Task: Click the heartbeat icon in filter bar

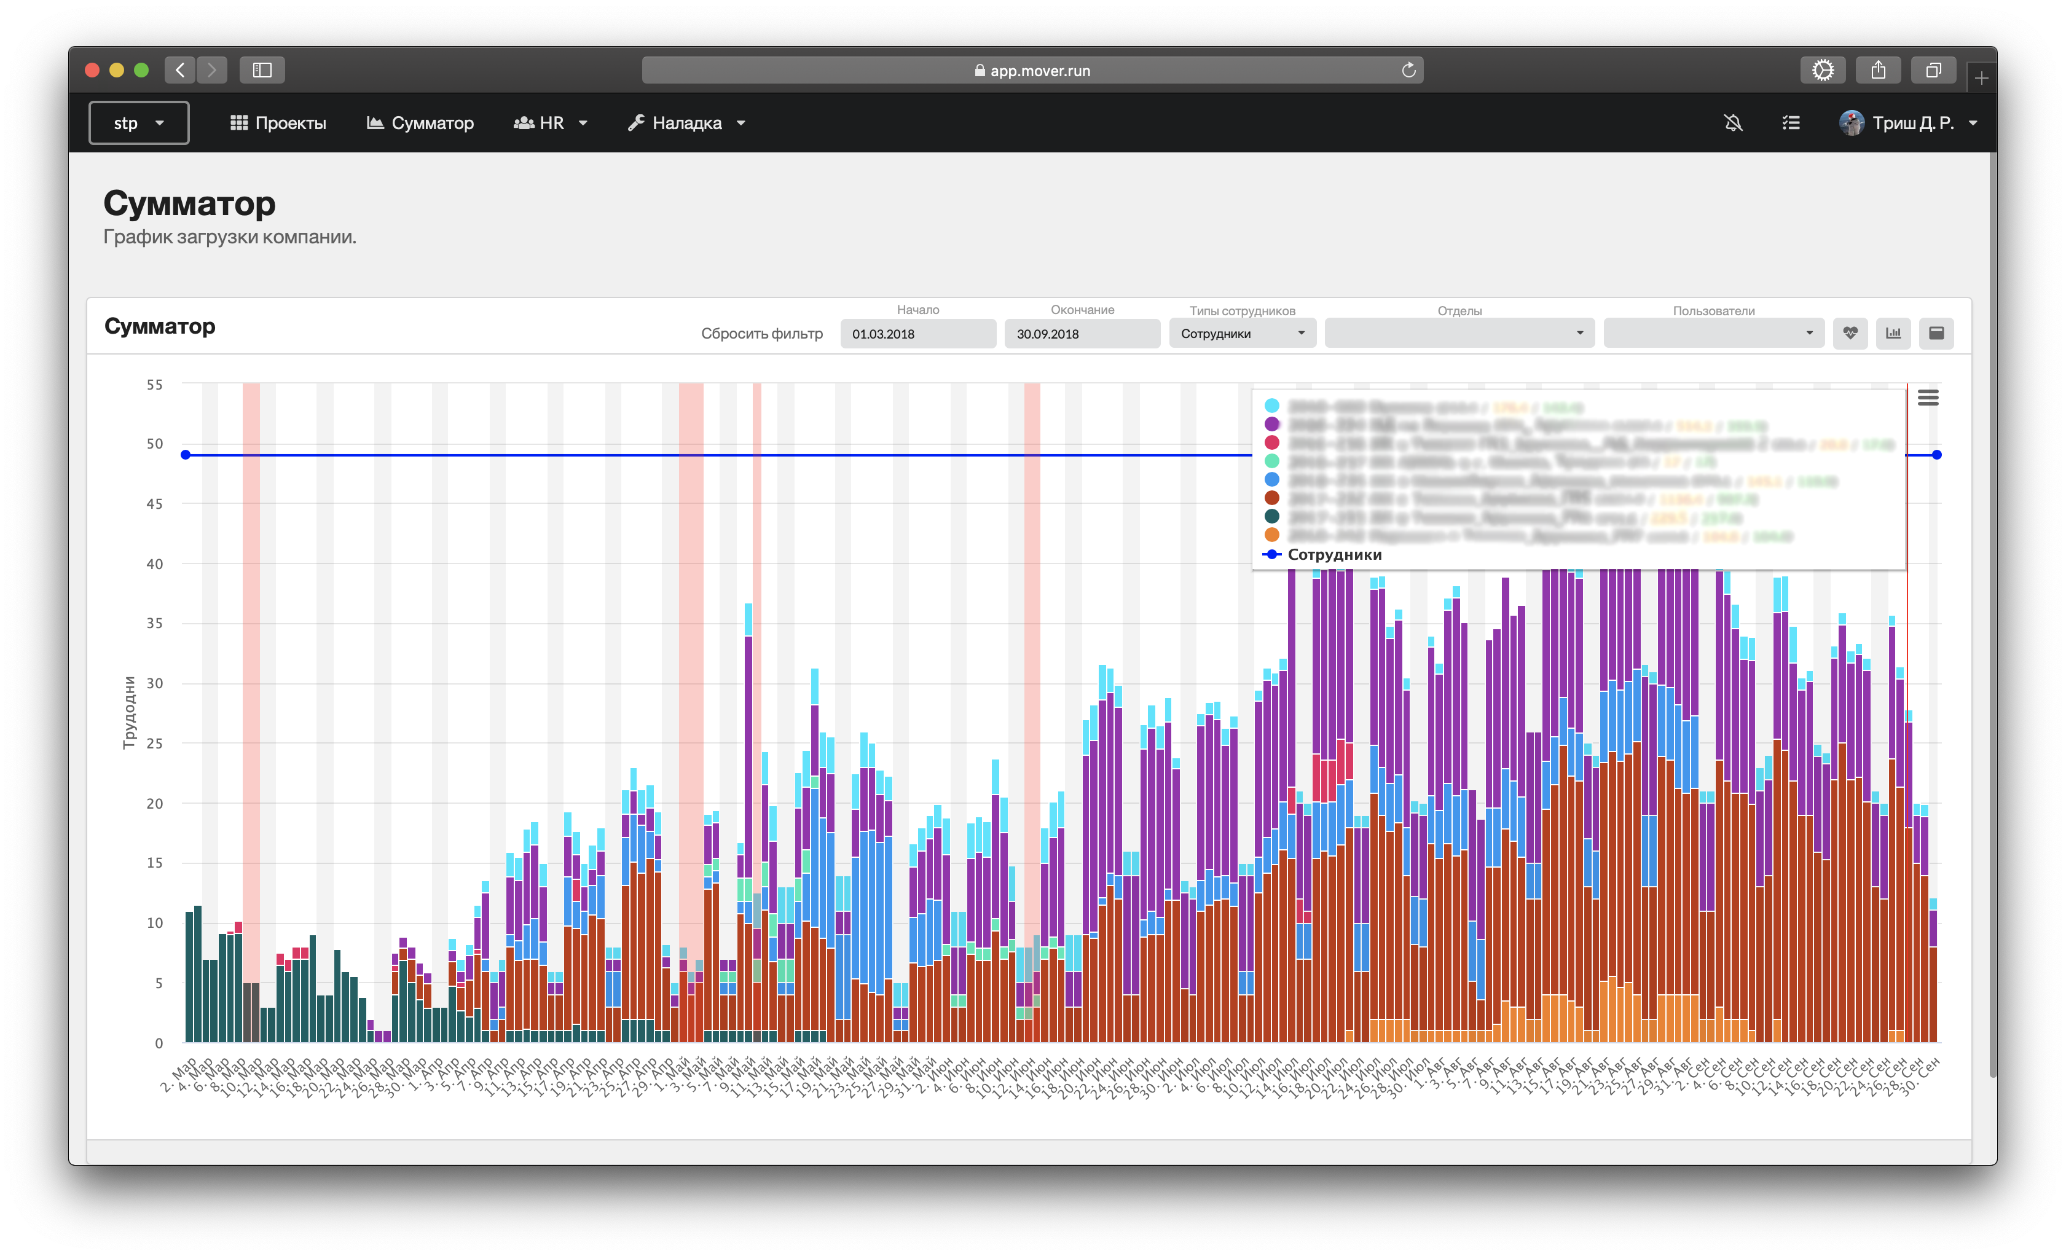Action: click(1850, 334)
